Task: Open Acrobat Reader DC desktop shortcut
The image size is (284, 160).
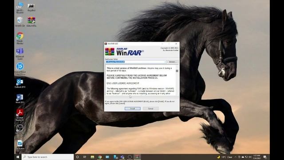Action: (20, 115)
